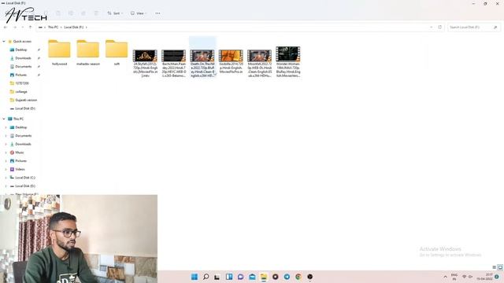Viewport: 504px width, 283px height.
Task: Go forward with the Forward arrow
Action: [14, 28]
